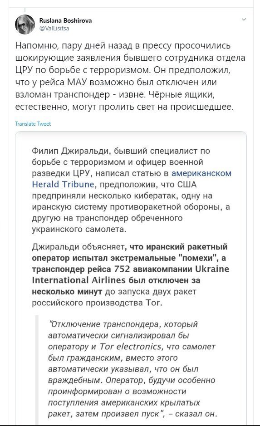Click the display name Ruslana Boshirova
The height and width of the screenshot is (426, 260).
65,20
